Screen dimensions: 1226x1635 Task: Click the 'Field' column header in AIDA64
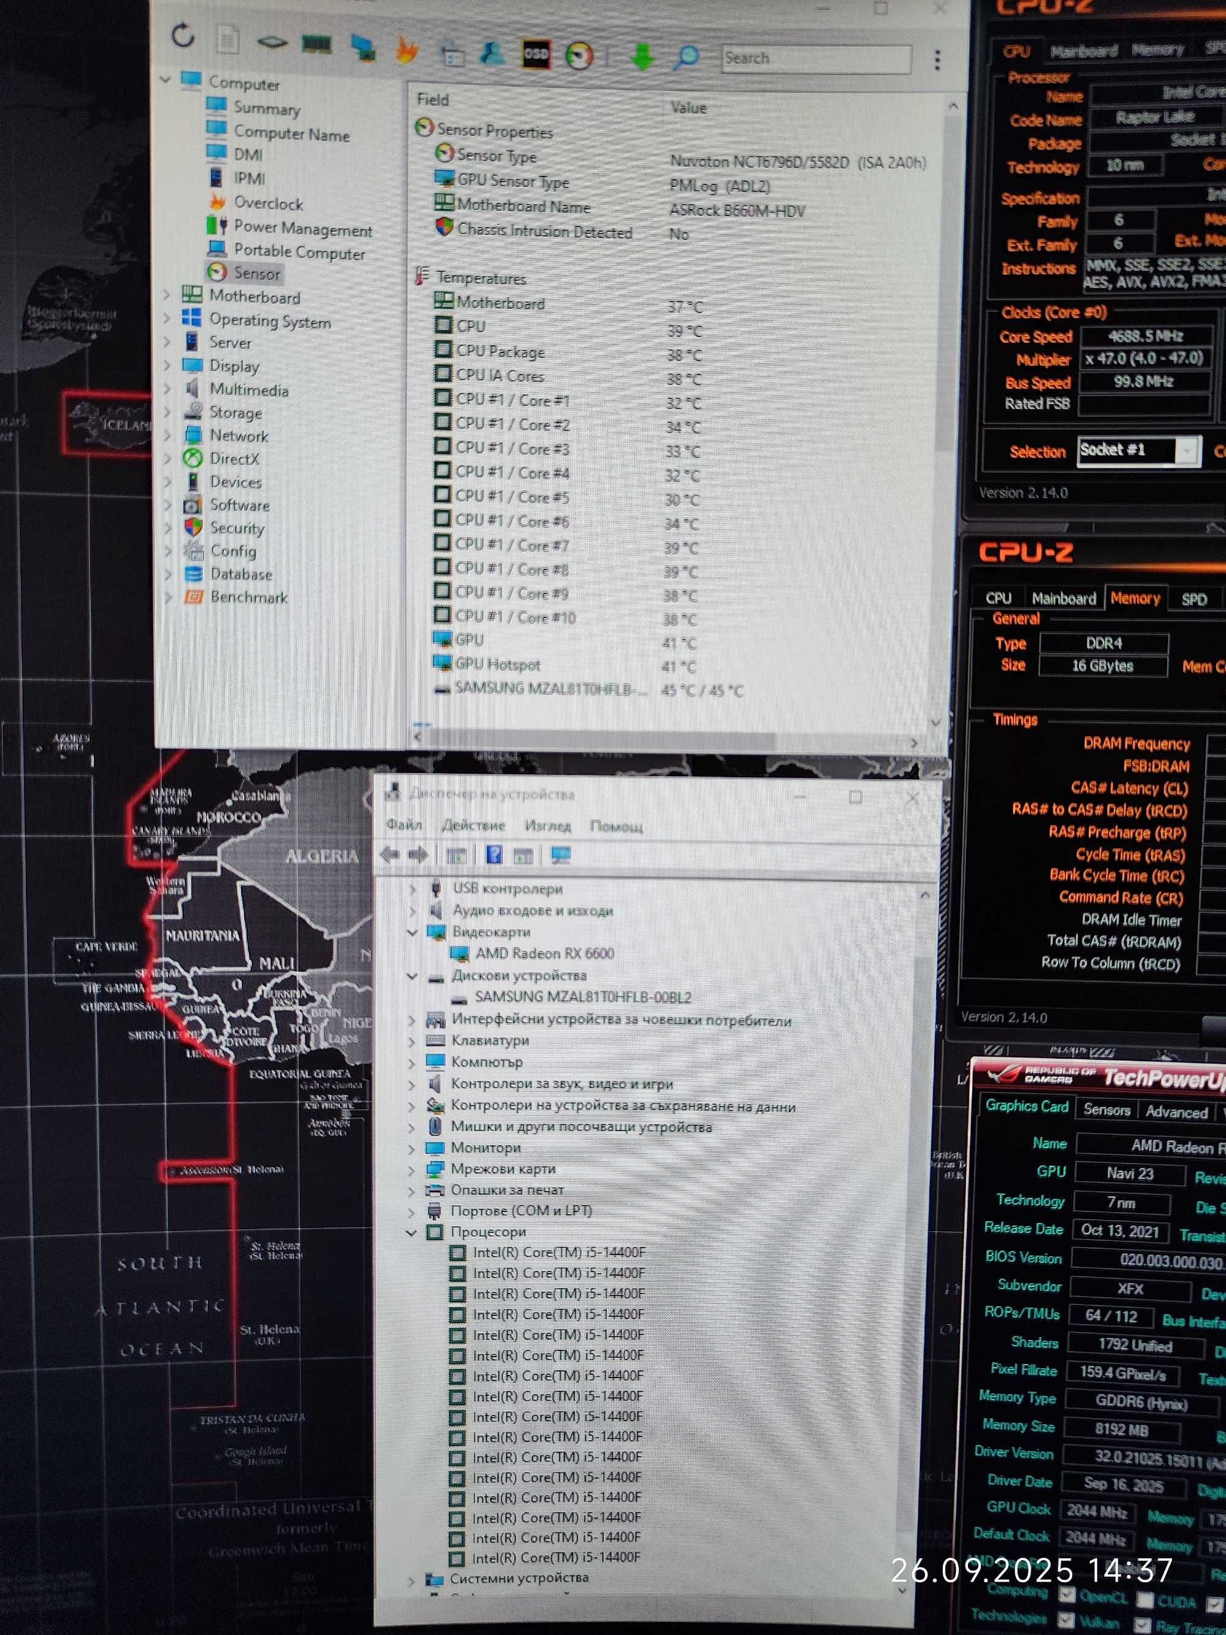[x=432, y=100]
